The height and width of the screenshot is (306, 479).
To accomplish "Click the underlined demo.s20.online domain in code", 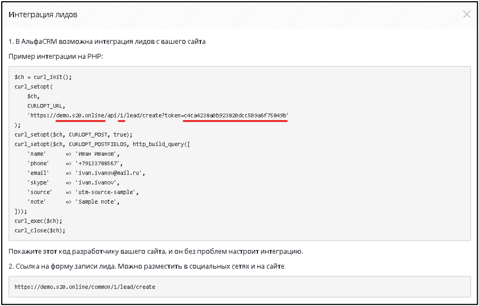I will pos(81,115).
